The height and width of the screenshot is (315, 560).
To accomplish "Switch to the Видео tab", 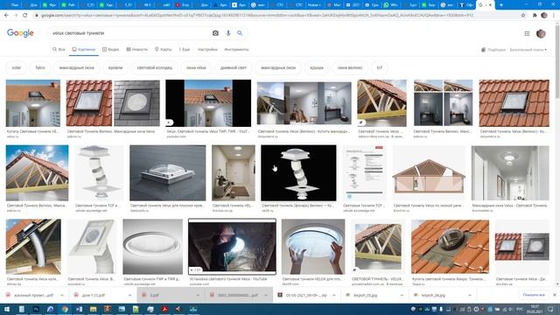I will [x=111, y=49].
